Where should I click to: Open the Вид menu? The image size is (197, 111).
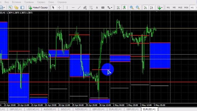click(7, 2)
